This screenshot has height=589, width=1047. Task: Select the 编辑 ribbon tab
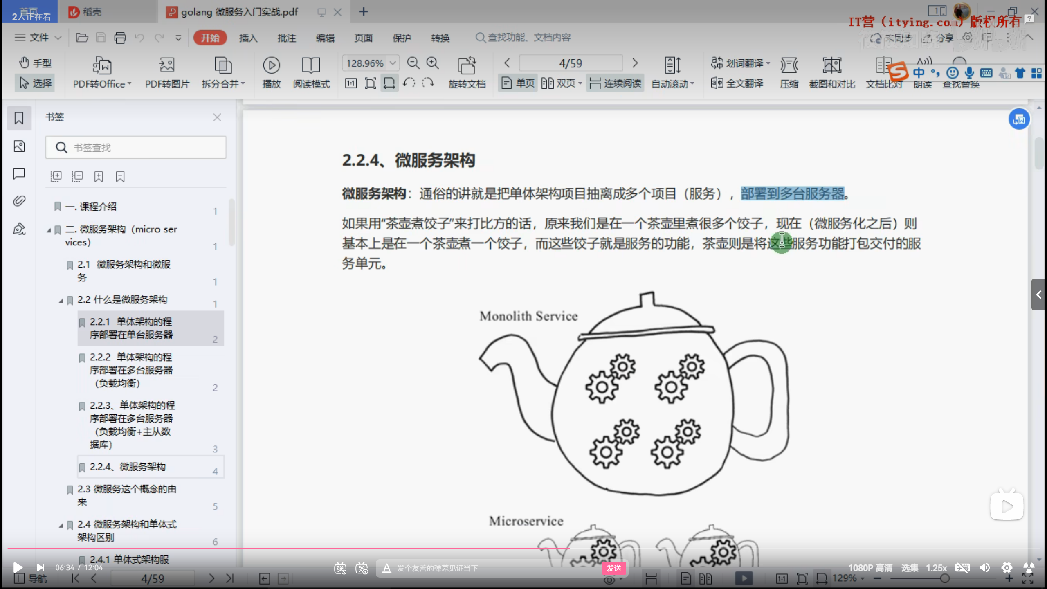tap(325, 38)
